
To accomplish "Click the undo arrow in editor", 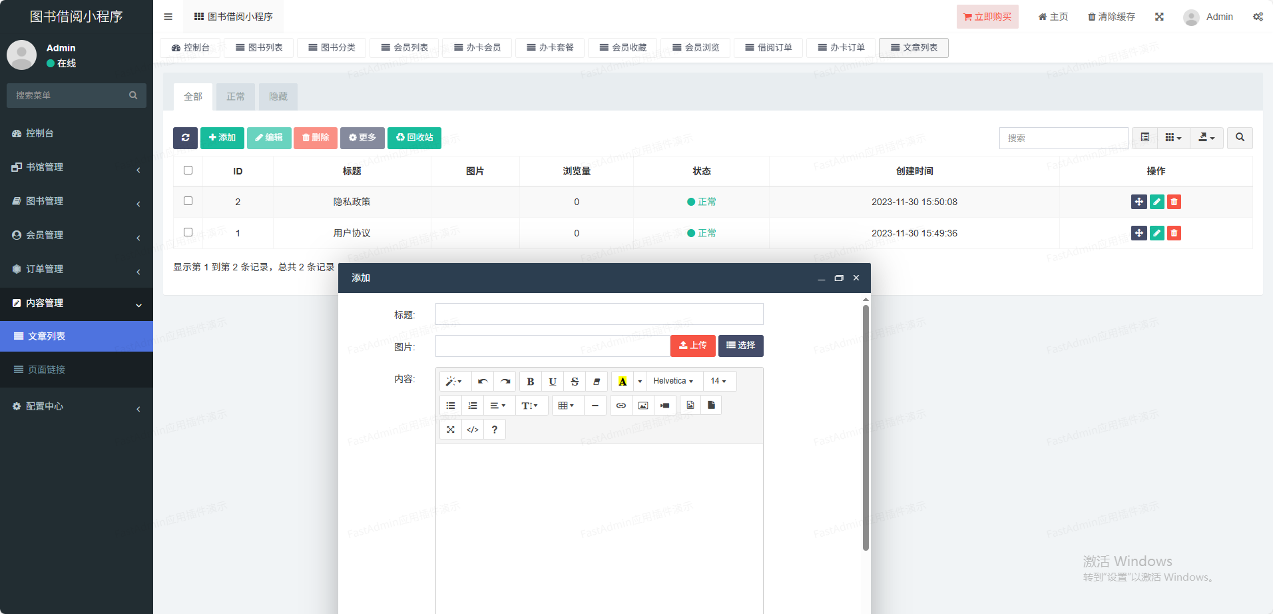I will click(483, 382).
